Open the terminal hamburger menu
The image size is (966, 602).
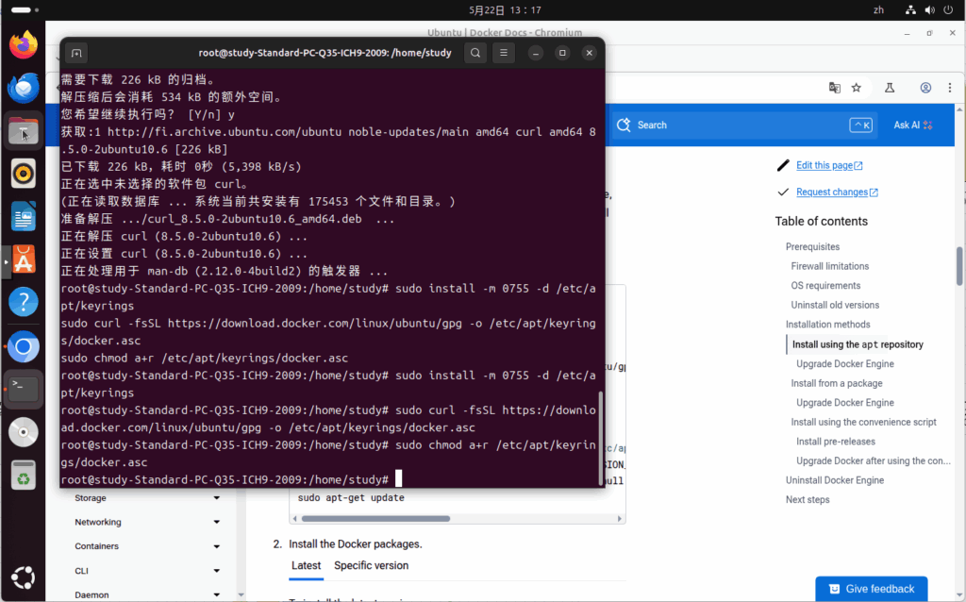tap(504, 53)
